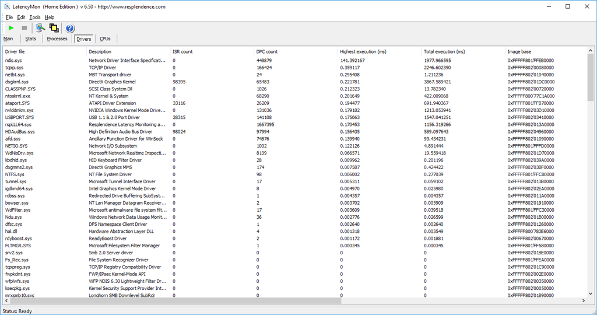
Task: Select the tcpip.sys row
Action: pyautogui.click(x=295, y=68)
